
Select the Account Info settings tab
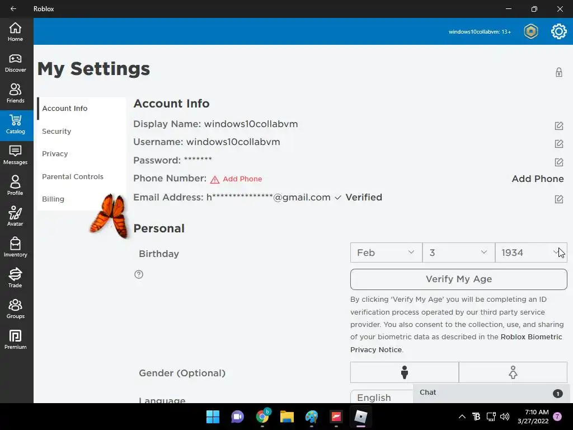81,109
